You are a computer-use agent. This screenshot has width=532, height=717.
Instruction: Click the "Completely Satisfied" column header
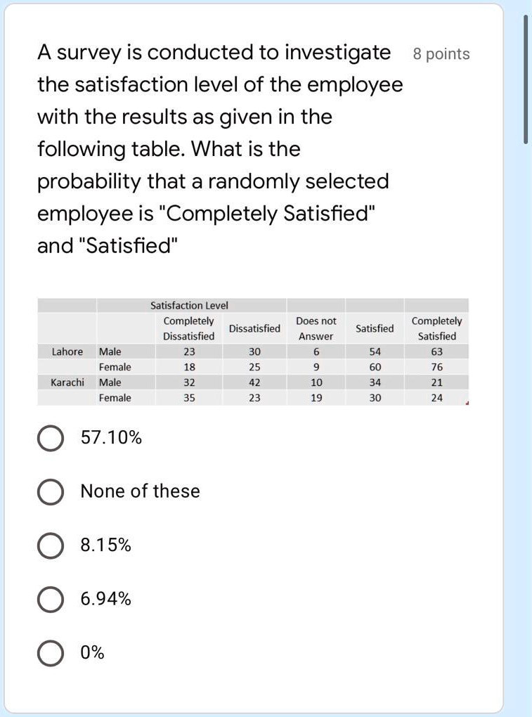tap(436, 328)
